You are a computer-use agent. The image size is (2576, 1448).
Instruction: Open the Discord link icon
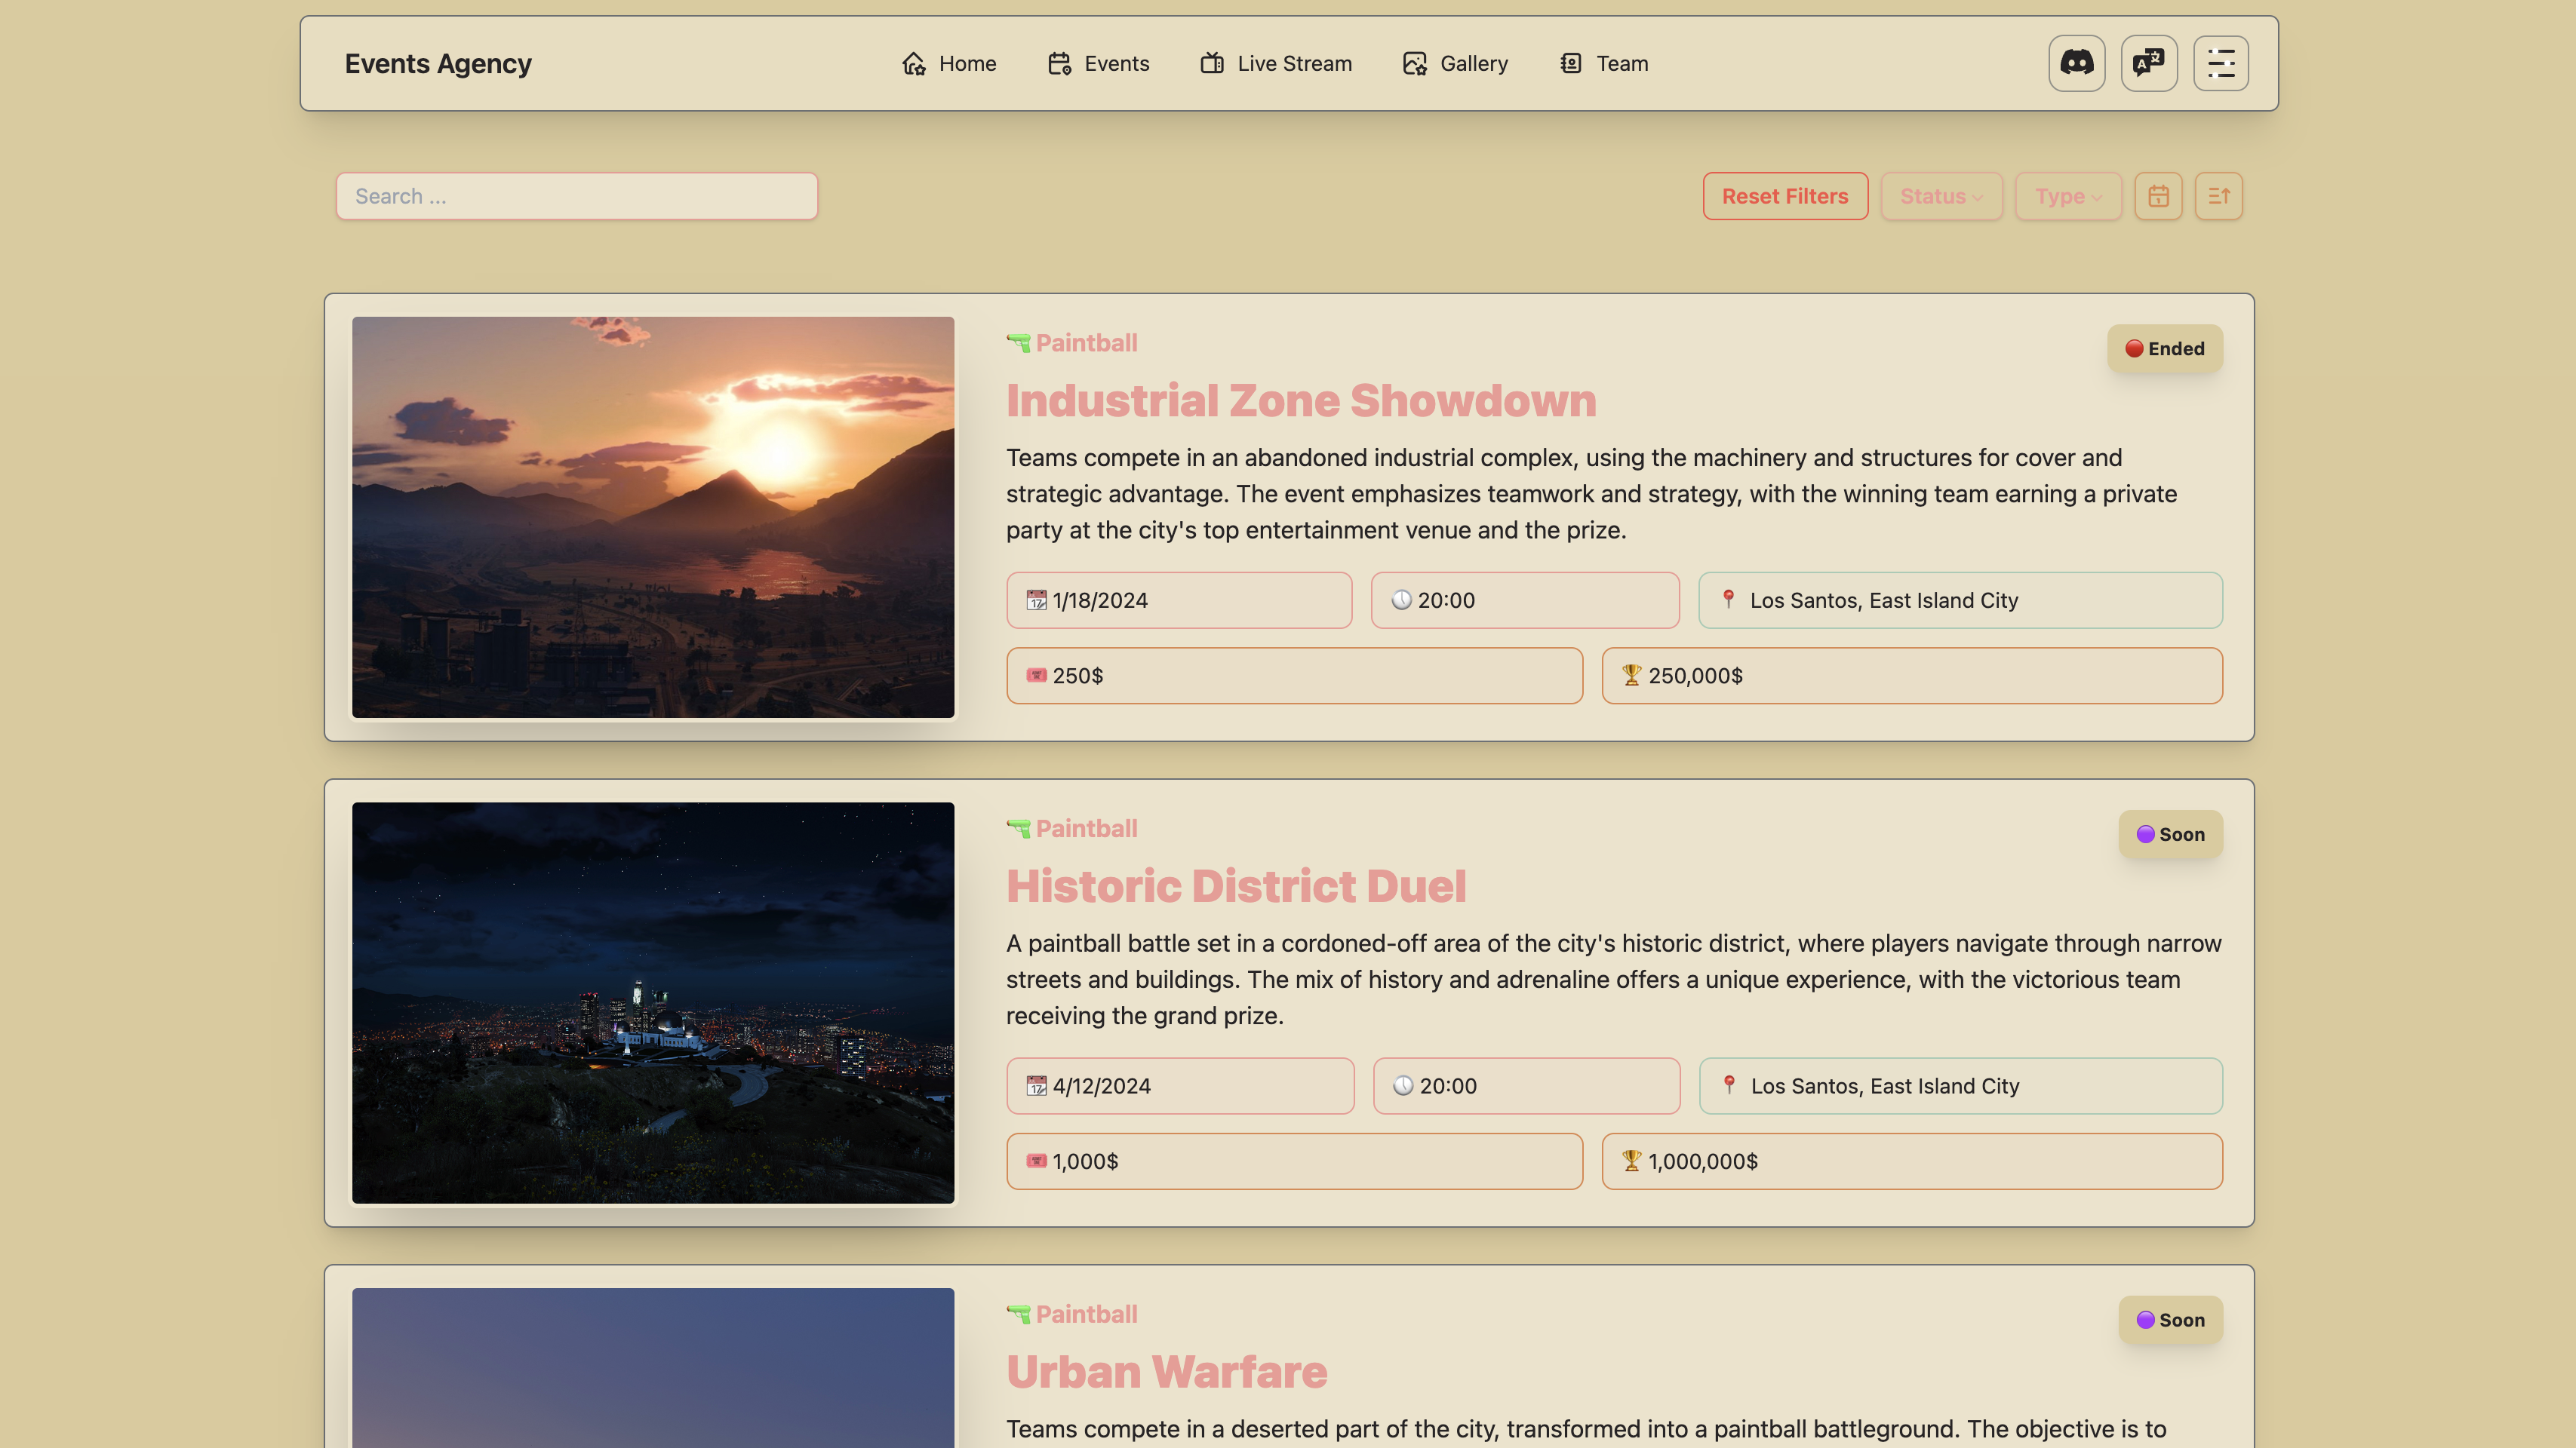click(2076, 63)
